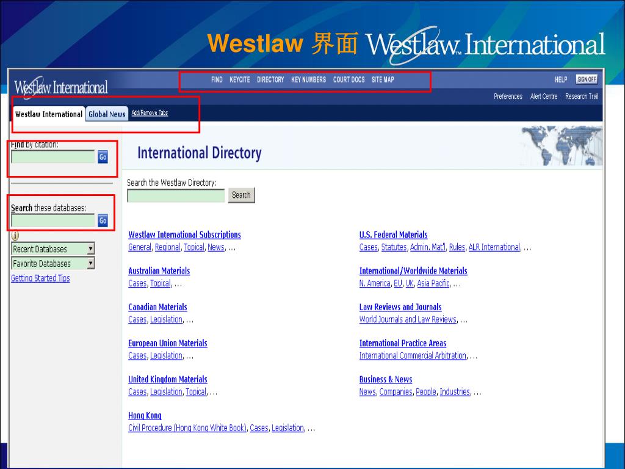Open Admin. Mat'l under U.S. Federal Materials

coord(428,247)
